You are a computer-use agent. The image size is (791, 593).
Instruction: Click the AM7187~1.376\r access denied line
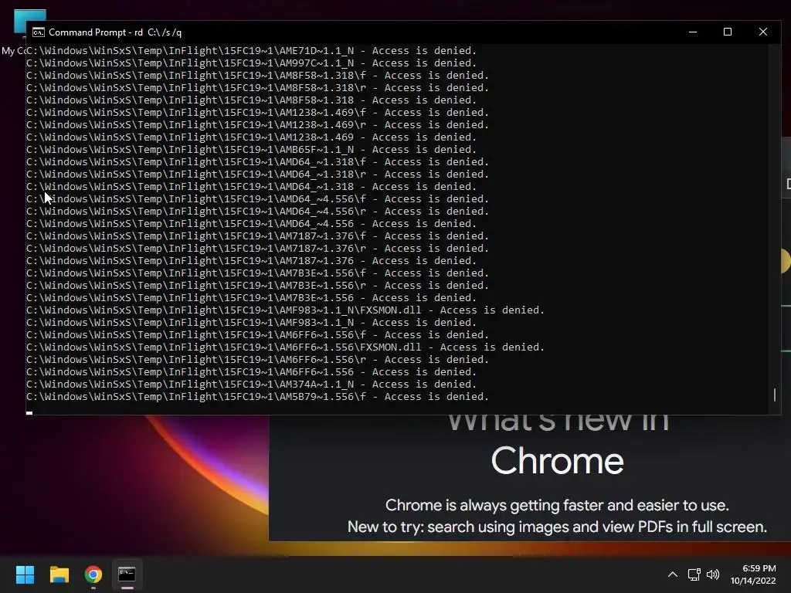[257, 248]
